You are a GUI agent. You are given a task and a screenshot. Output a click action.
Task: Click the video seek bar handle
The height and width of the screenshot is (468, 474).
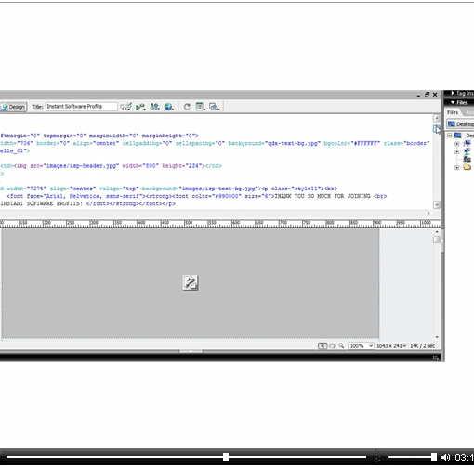click(226, 457)
